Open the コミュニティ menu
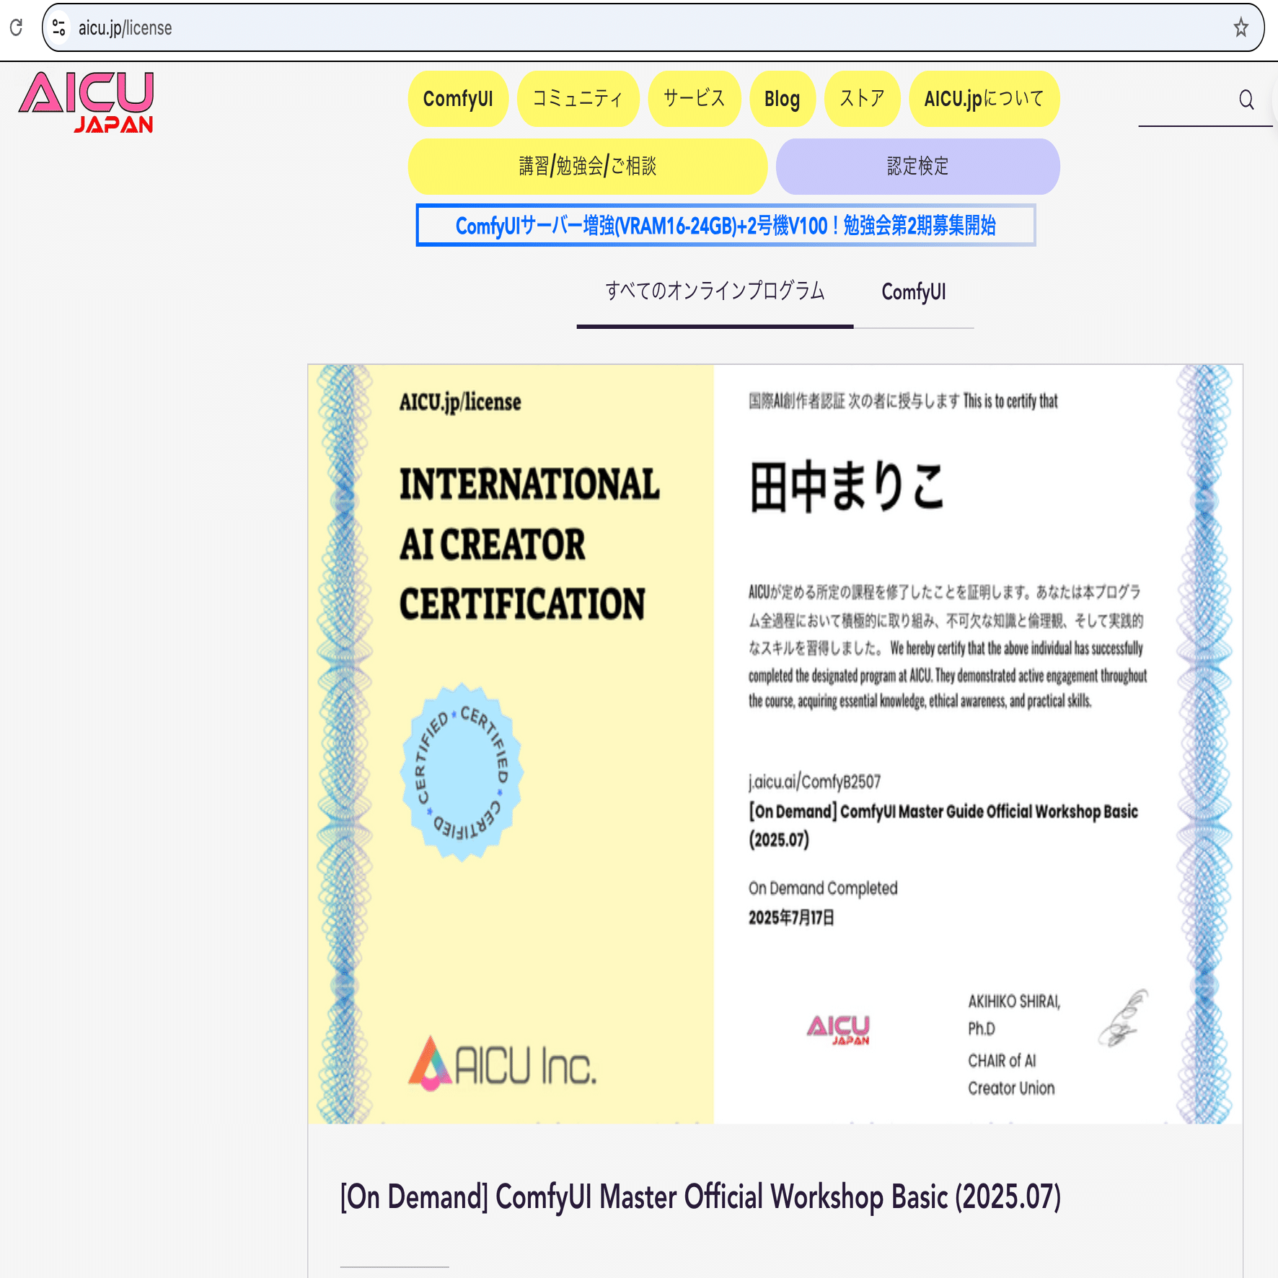This screenshot has width=1278, height=1278. [578, 99]
